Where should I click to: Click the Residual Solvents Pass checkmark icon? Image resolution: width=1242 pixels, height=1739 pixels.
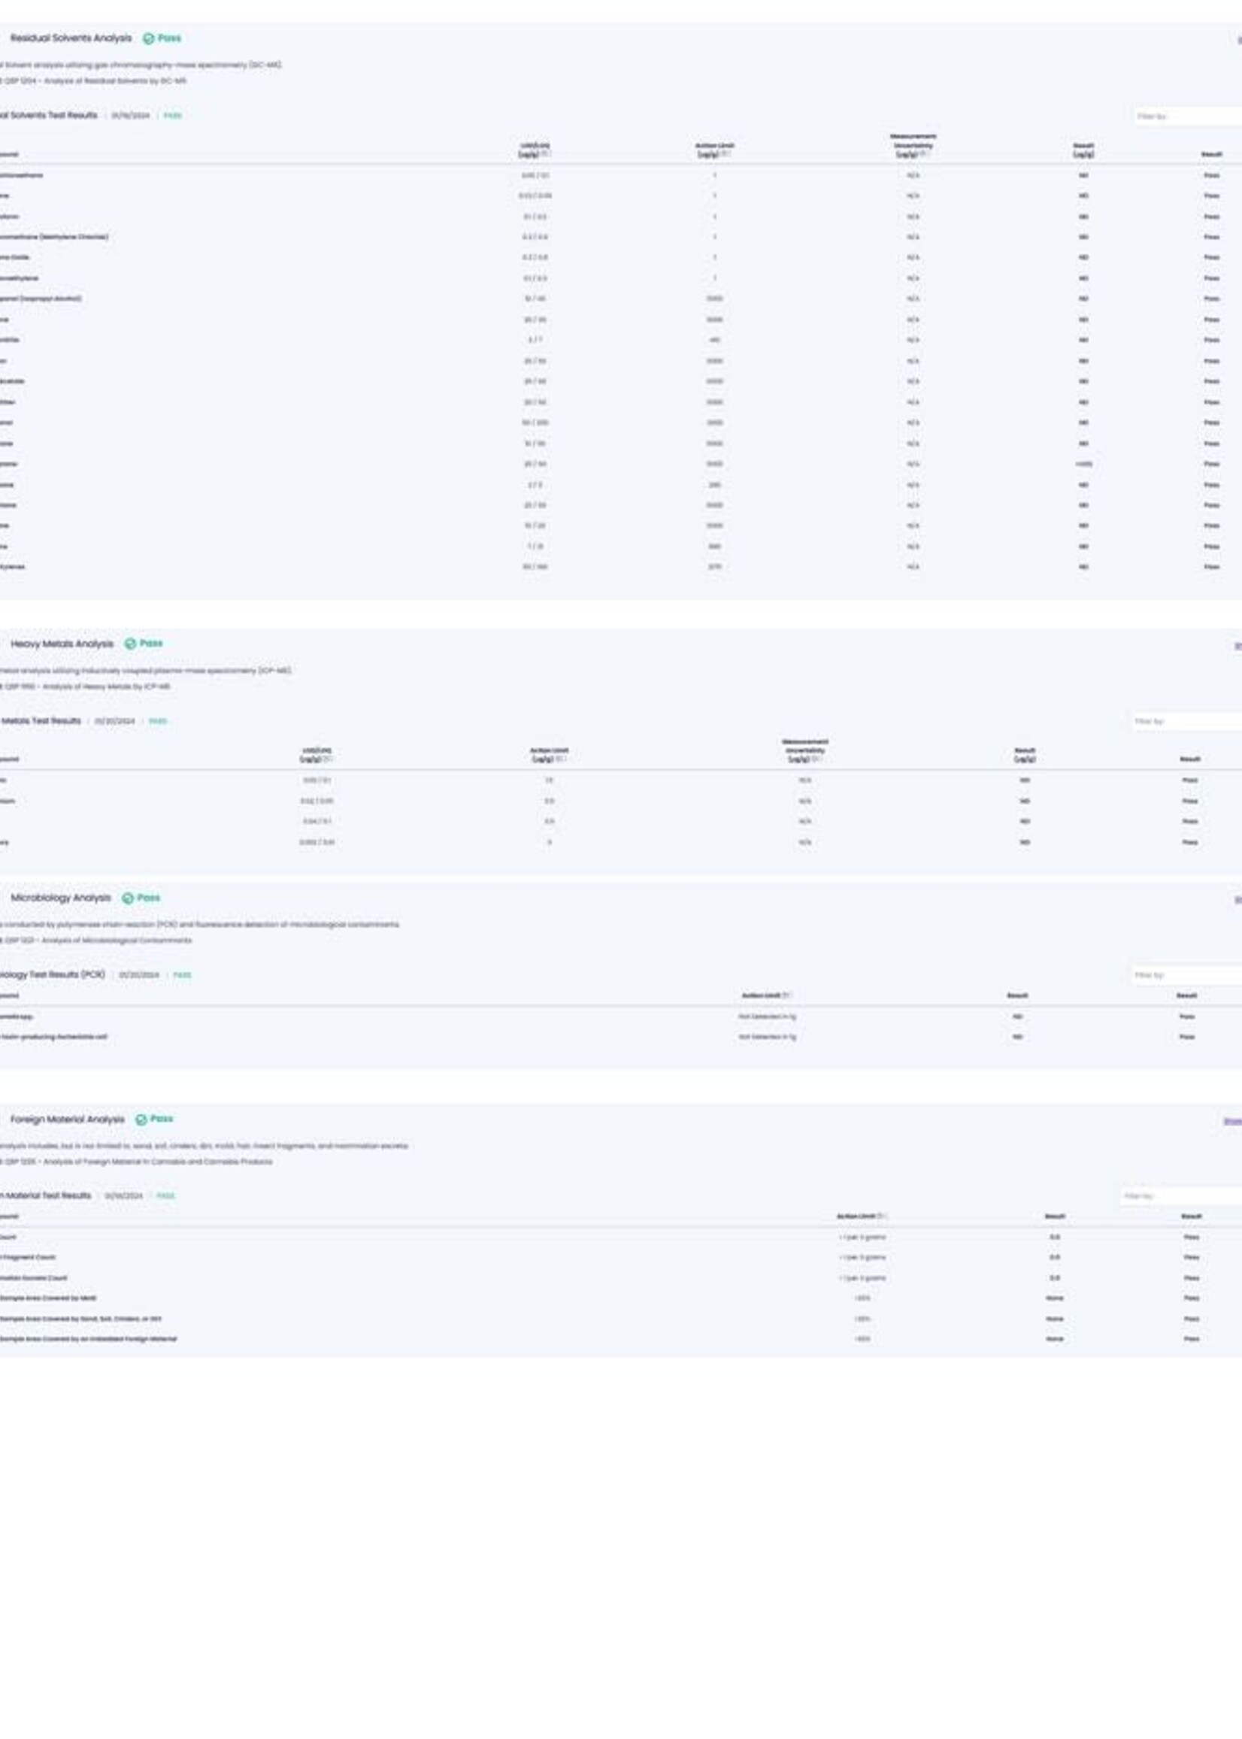148,38
